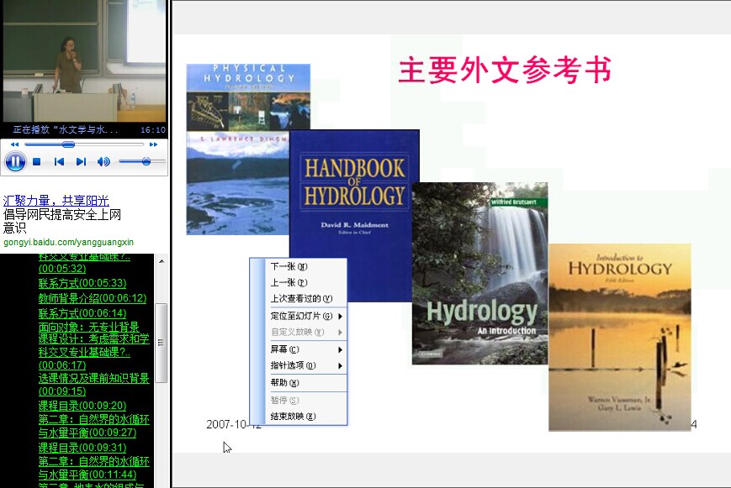Jump to 第二章 chapter at 00:11:44
The image size is (731, 488).
[93, 468]
